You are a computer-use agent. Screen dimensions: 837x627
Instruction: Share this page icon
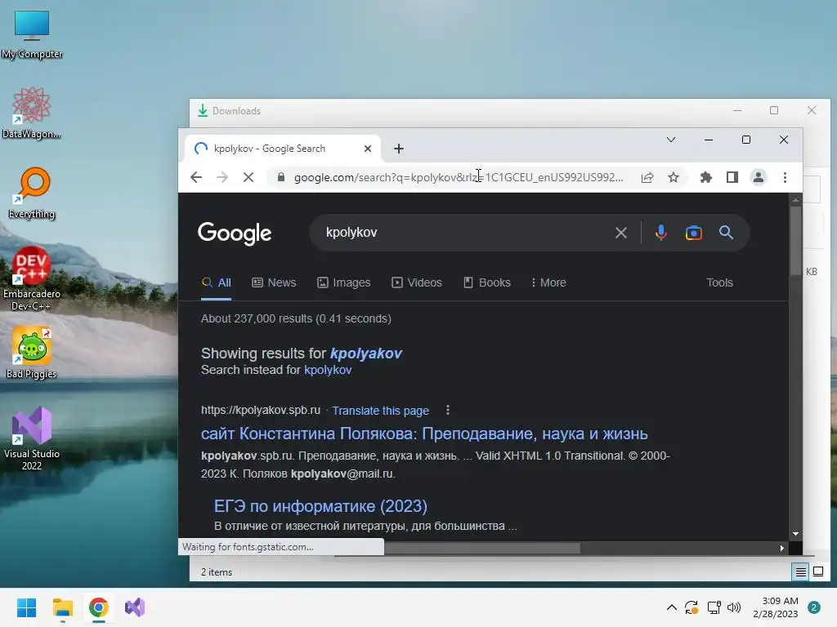(x=647, y=177)
